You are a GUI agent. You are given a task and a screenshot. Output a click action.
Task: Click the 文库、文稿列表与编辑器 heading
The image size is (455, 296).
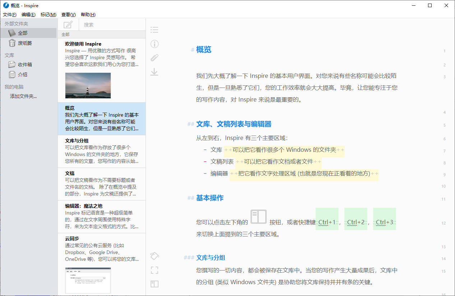coord(234,124)
